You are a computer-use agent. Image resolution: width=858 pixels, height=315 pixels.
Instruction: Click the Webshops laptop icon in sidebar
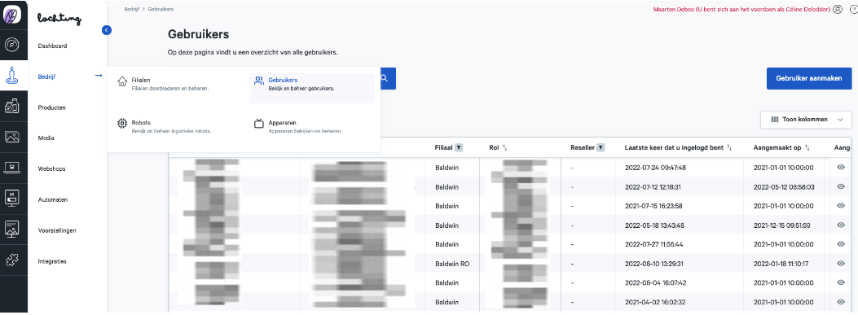(12, 168)
